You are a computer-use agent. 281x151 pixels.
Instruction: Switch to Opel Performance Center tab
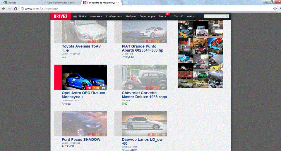[61, 3]
